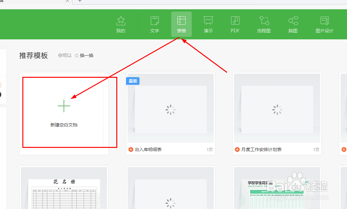Open the 月度工作安排计划表 template

click(277, 110)
